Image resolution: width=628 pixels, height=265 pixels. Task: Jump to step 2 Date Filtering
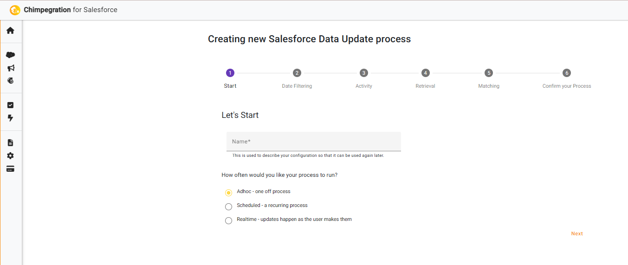tap(297, 73)
